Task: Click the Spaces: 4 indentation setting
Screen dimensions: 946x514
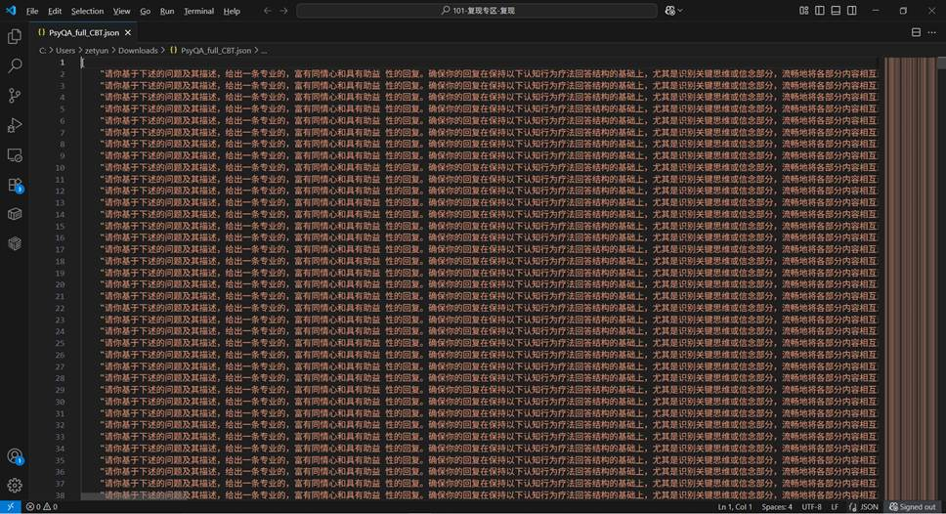Action: tap(777, 507)
